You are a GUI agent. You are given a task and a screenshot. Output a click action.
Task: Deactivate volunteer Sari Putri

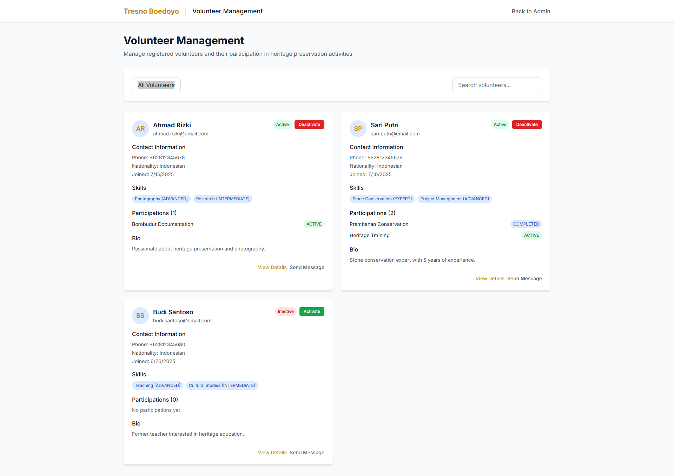[527, 125]
